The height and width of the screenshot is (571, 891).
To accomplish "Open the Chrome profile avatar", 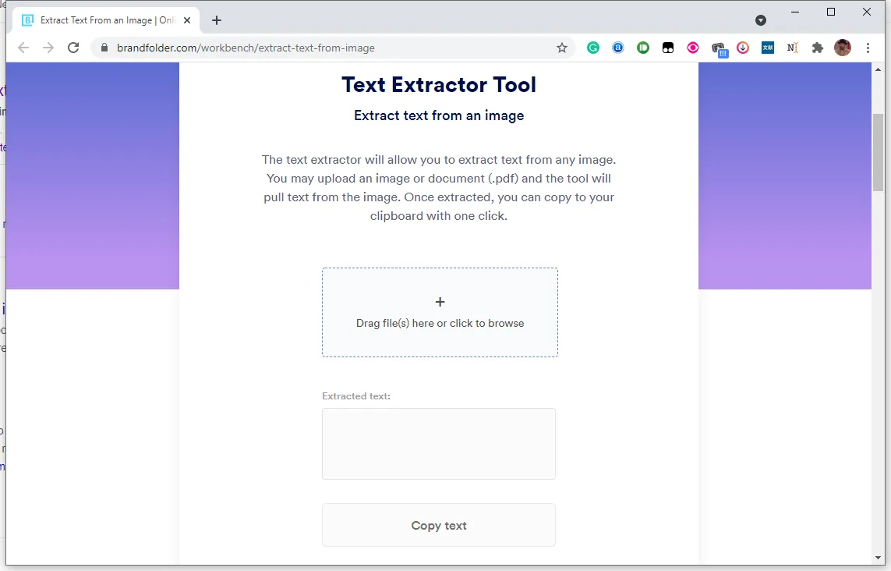I will [843, 48].
